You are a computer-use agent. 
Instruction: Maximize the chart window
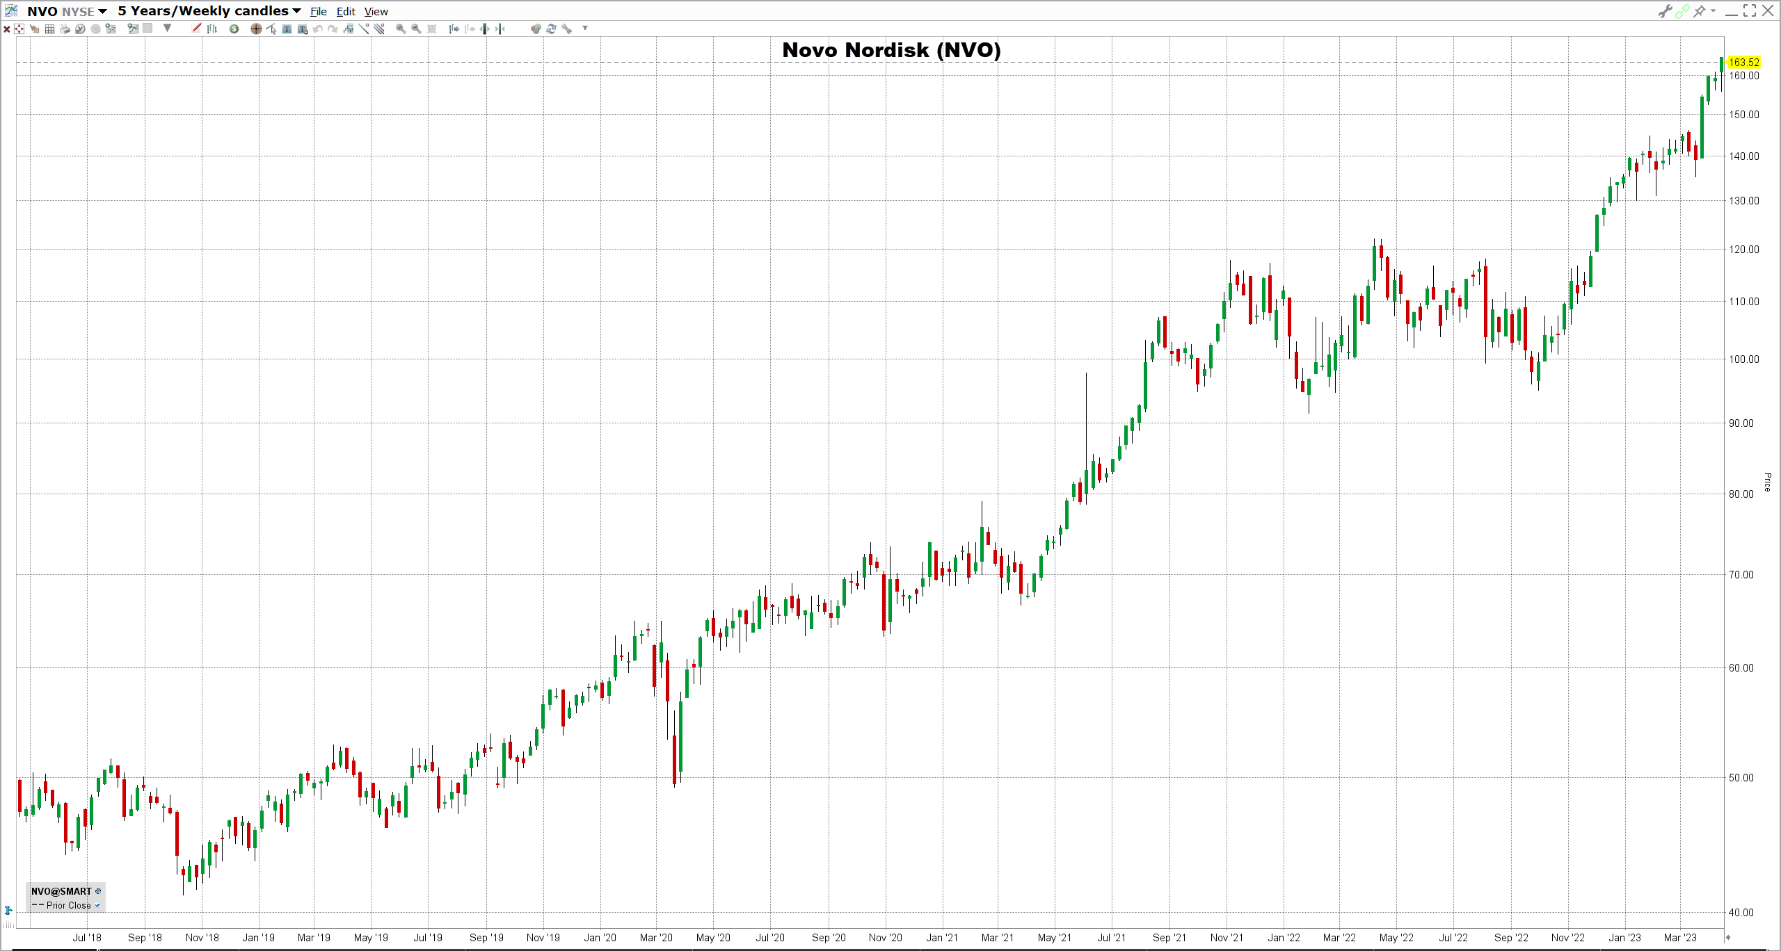pyautogui.click(x=1749, y=10)
